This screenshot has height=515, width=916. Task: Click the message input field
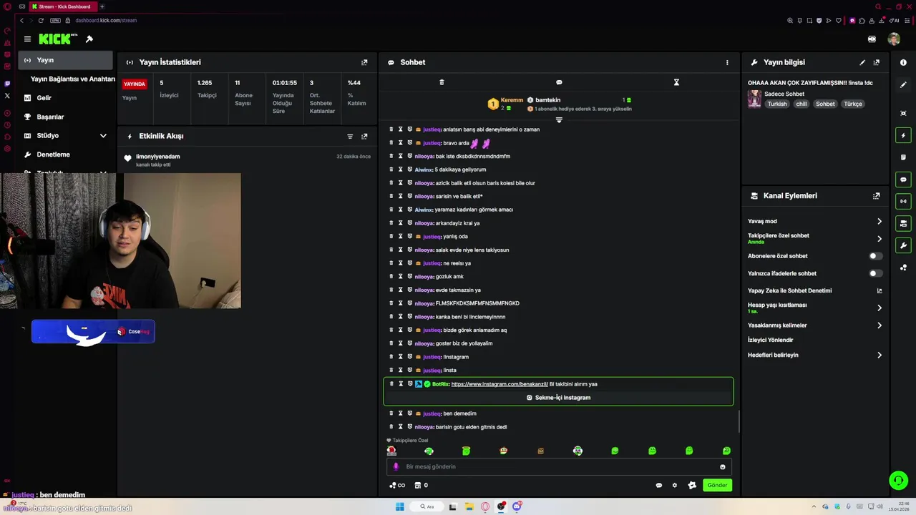pyautogui.click(x=559, y=467)
